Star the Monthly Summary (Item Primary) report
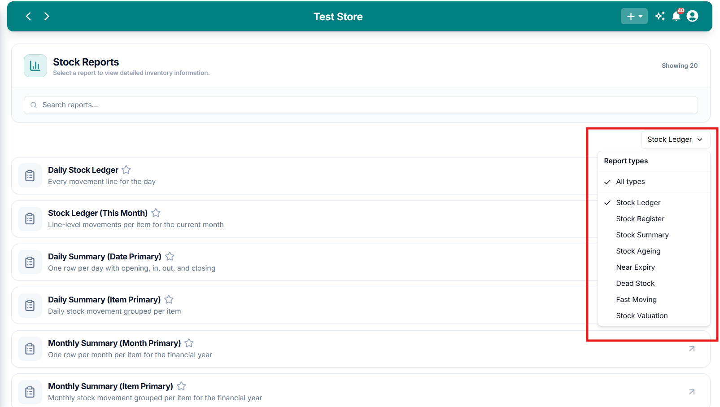The height and width of the screenshot is (407, 720). point(181,386)
